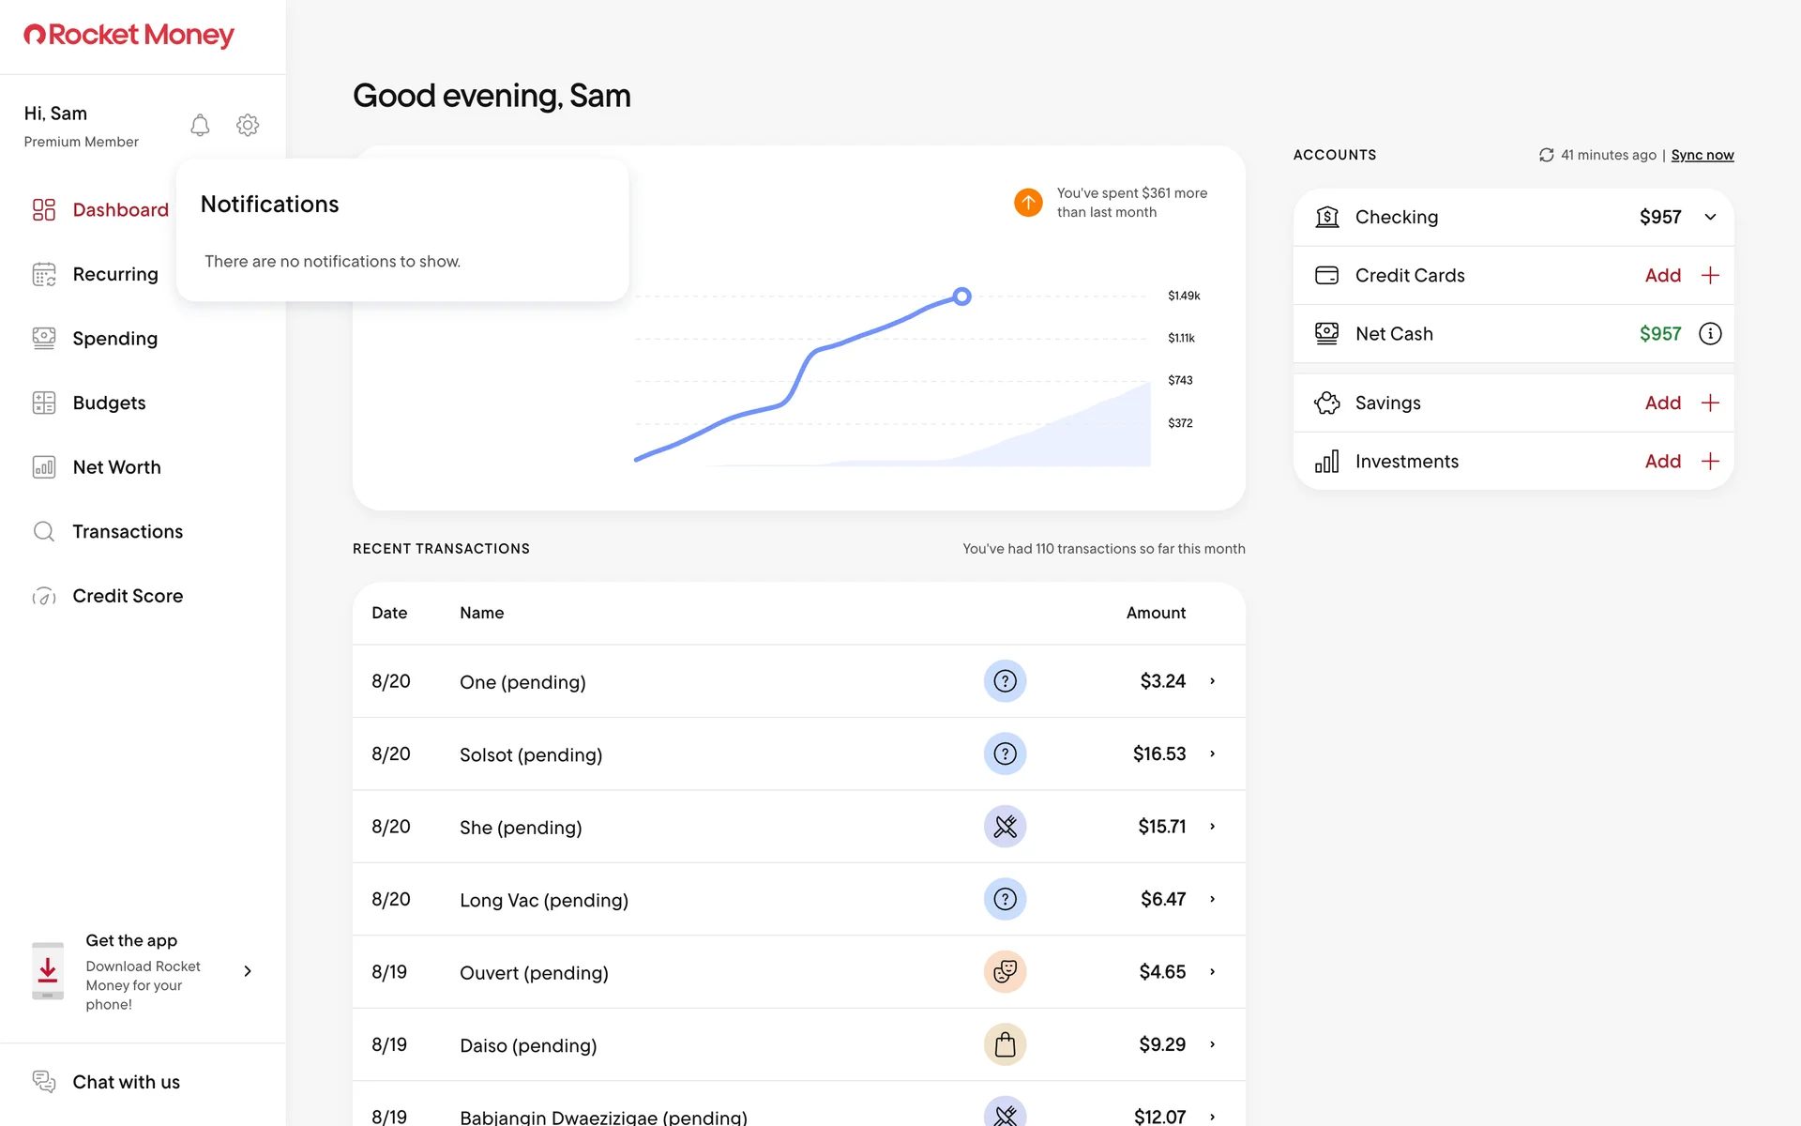The height and width of the screenshot is (1126, 1801).
Task: Open settings via the gear icon
Action: pyautogui.click(x=248, y=125)
